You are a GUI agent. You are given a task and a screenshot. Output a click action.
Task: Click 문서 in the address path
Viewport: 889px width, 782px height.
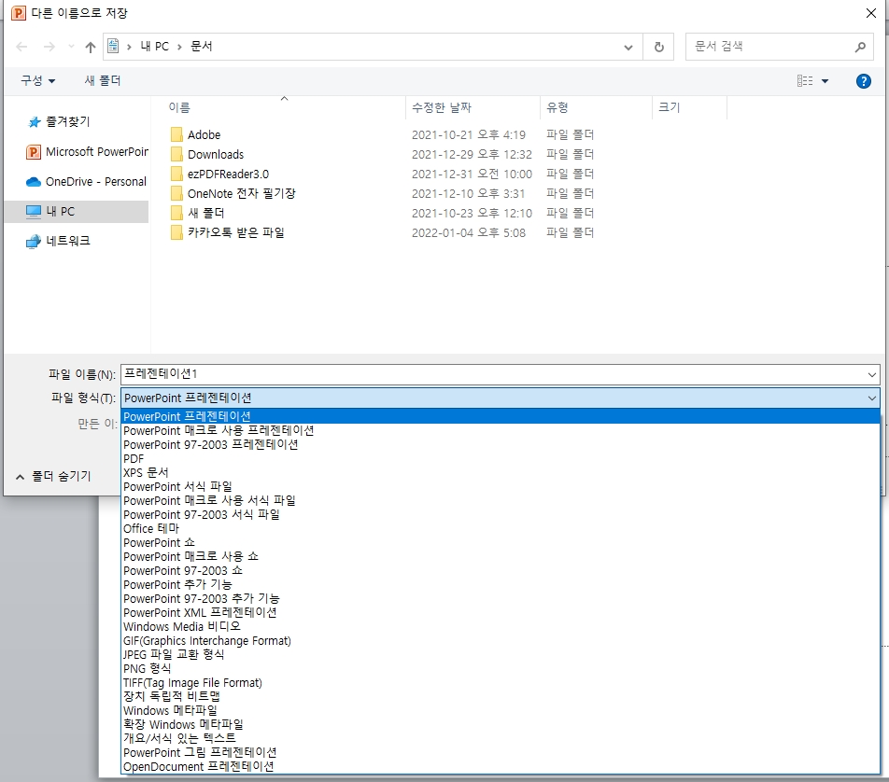pyautogui.click(x=202, y=47)
